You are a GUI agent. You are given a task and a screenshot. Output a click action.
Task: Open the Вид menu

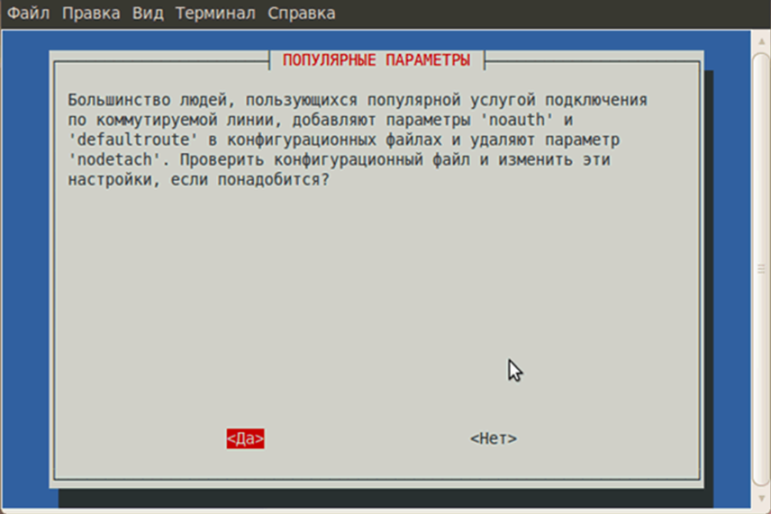click(x=148, y=14)
